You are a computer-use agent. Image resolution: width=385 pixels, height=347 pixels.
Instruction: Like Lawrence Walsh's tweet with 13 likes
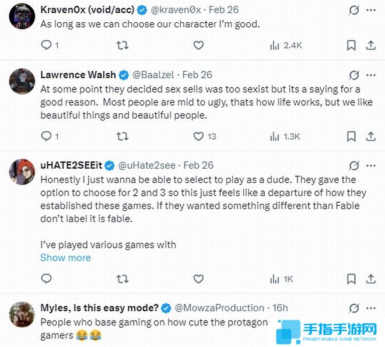pos(198,136)
